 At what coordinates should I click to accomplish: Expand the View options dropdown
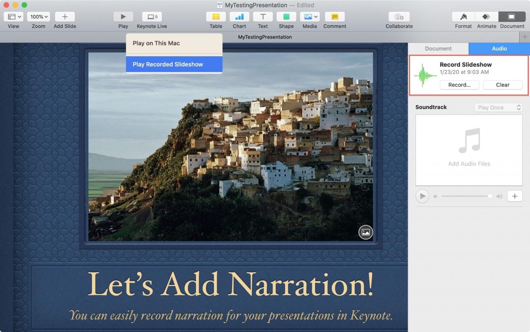[x=14, y=17]
